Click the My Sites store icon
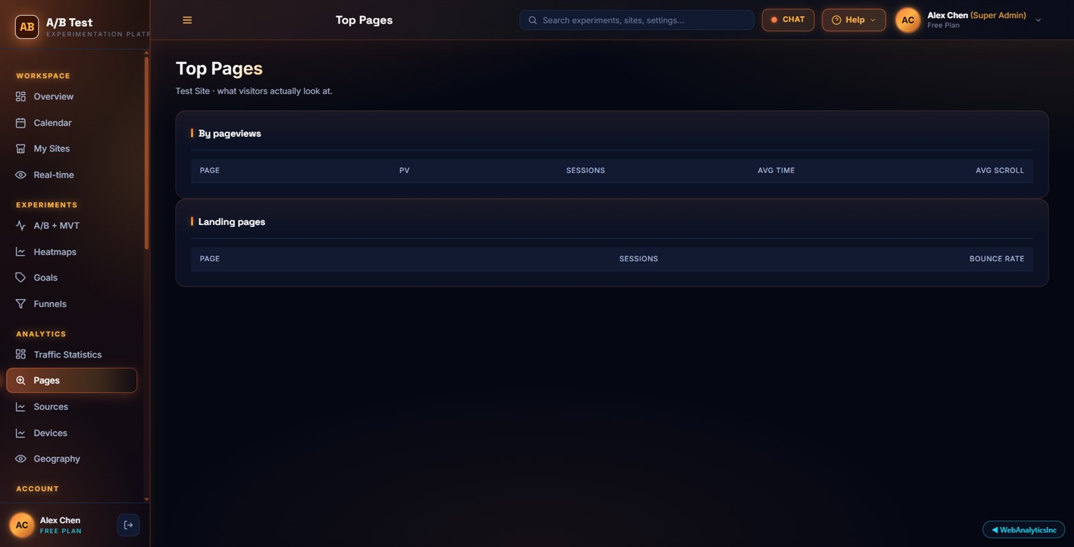This screenshot has height=547, width=1074. [21, 148]
